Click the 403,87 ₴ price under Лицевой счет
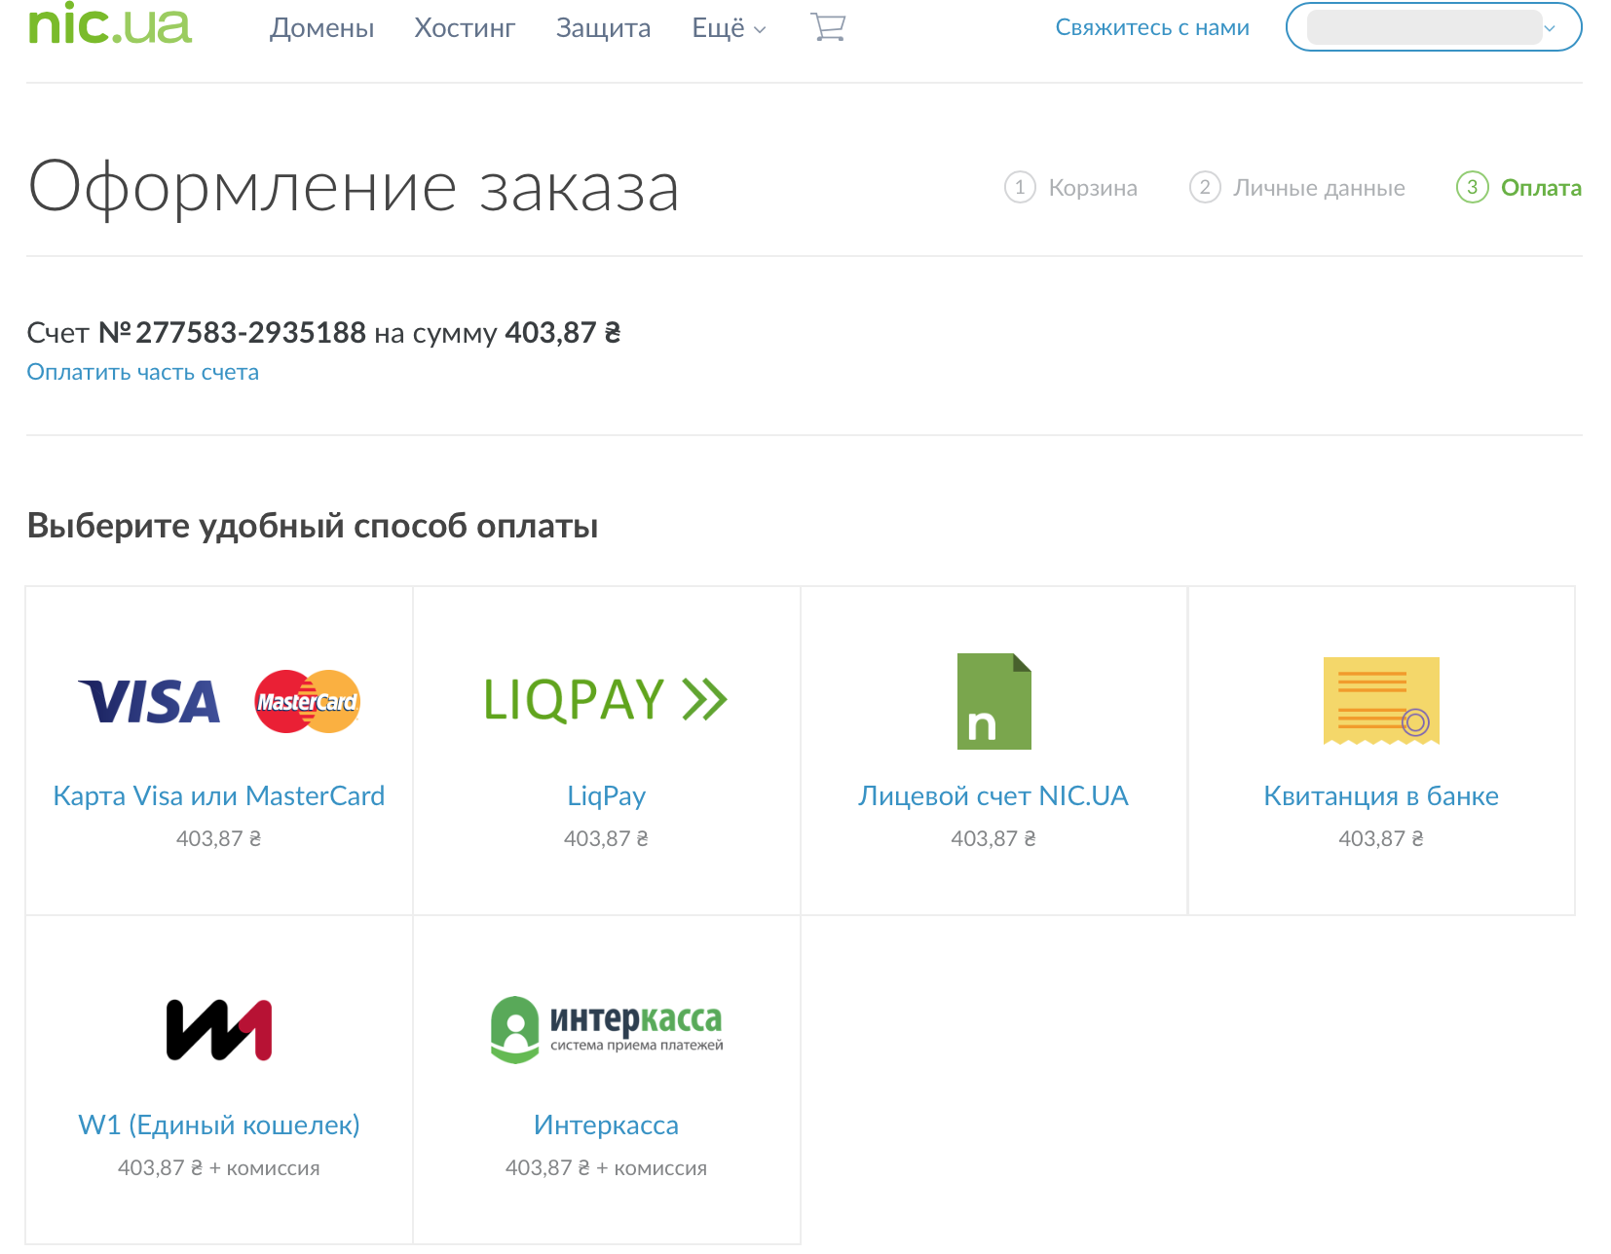This screenshot has height=1254, width=1611. [993, 838]
